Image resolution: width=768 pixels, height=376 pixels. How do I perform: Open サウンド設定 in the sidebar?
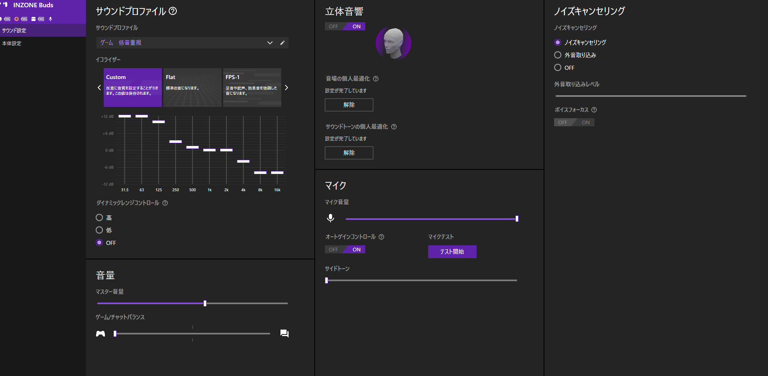click(x=15, y=30)
